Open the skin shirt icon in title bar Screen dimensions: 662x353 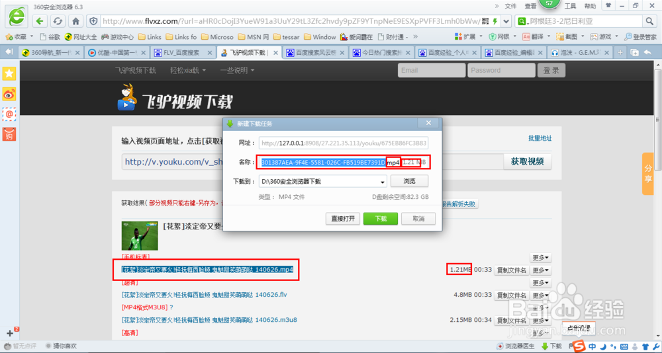608,5
